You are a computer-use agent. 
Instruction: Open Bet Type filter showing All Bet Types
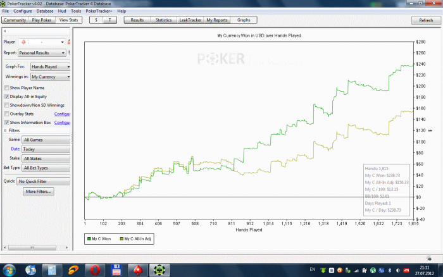pos(46,168)
